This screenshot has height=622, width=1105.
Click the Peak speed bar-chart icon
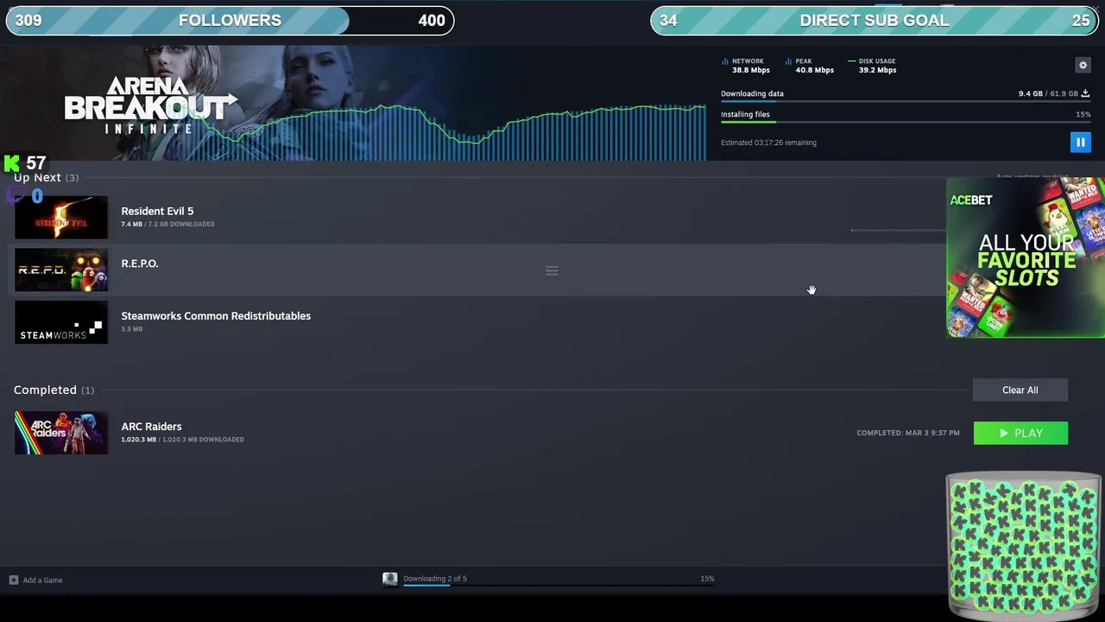(789, 61)
